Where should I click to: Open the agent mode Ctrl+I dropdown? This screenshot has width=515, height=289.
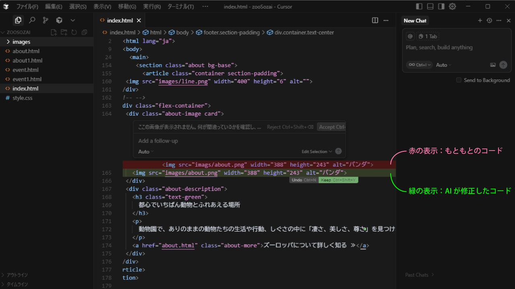point(419,65)
